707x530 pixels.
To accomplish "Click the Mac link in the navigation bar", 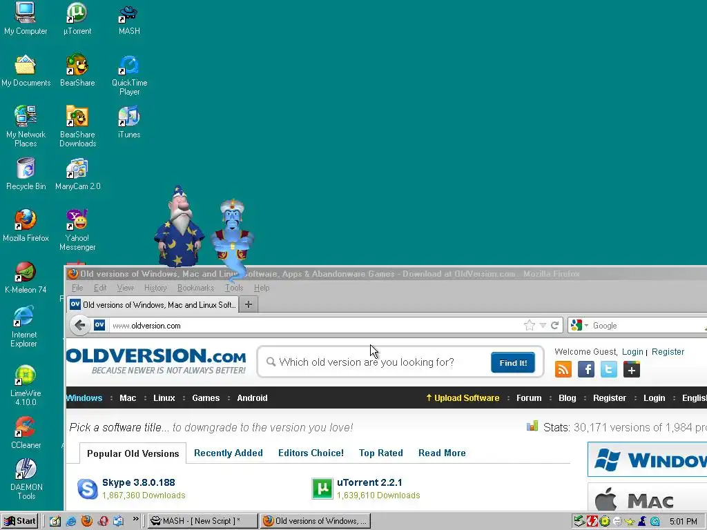I will (128, 398).
